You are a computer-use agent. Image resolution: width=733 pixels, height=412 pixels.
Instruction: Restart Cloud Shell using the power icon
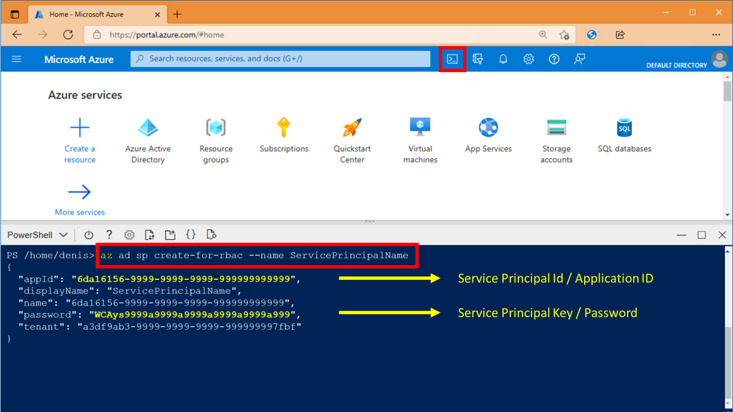[x=89, y=235]
